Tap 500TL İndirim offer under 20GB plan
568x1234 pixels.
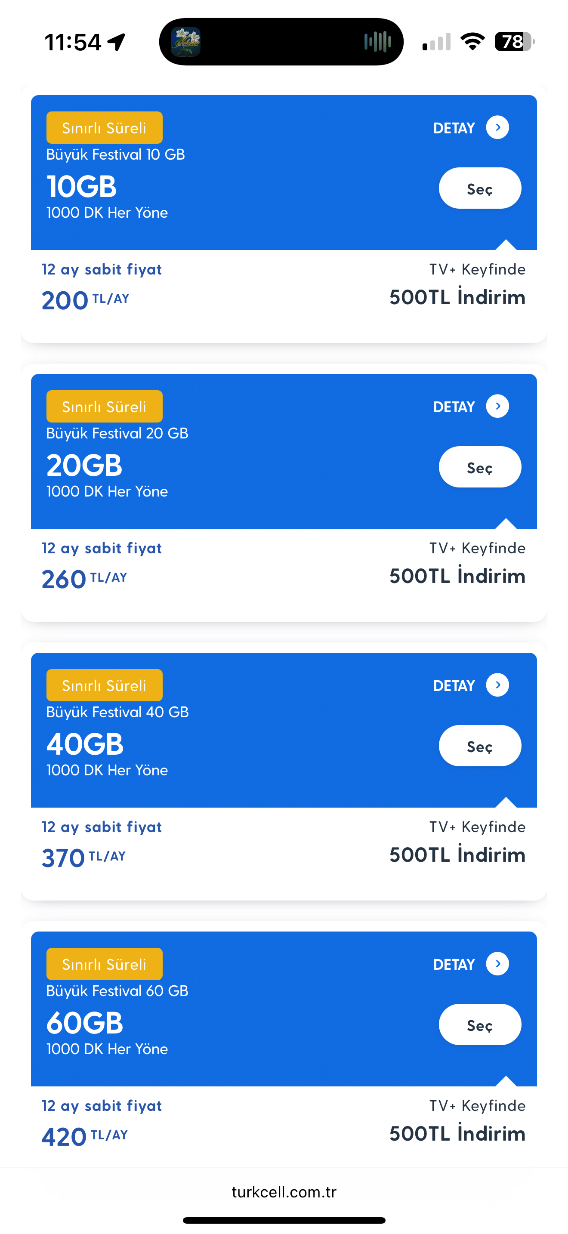(457, 576)
